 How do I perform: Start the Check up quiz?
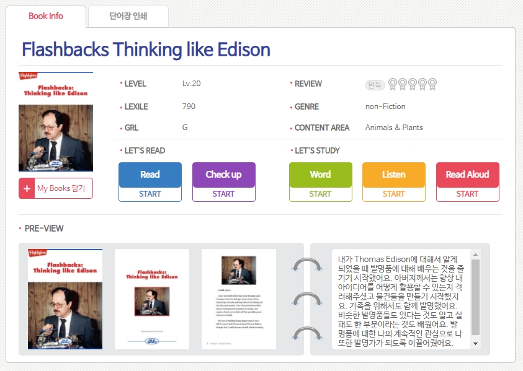coord(224,182)
